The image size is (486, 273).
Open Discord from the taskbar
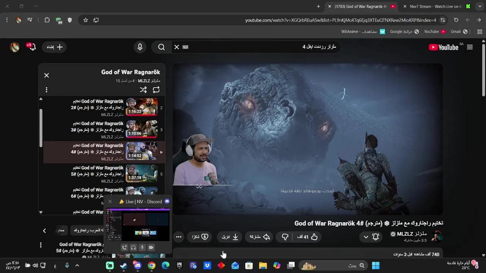pos(137,266)
